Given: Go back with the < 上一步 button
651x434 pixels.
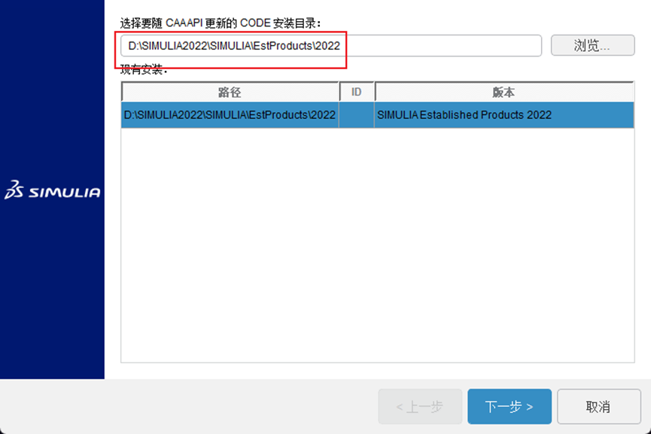Looking at the screenshot, I should 420,406.
